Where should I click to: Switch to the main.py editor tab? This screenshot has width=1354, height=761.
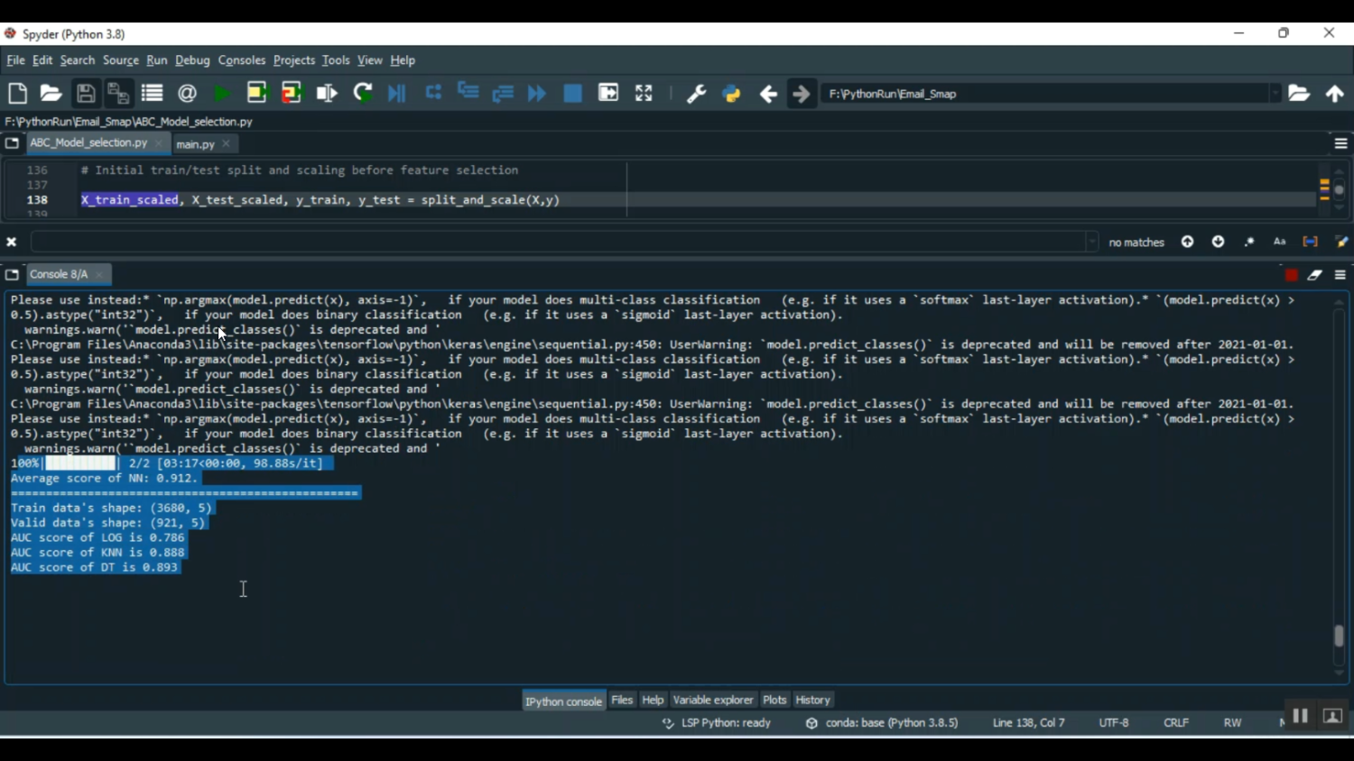click(x=195, y=144)
